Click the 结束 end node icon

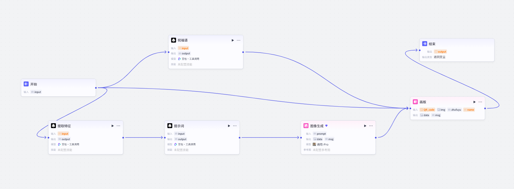[425, 44]
